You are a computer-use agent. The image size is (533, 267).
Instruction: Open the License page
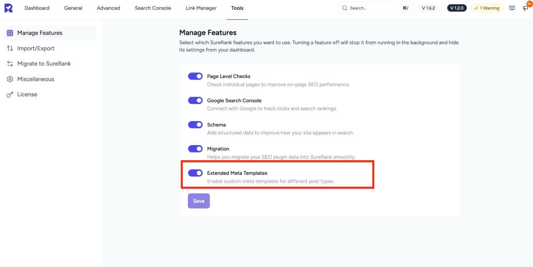coord(49,94)
